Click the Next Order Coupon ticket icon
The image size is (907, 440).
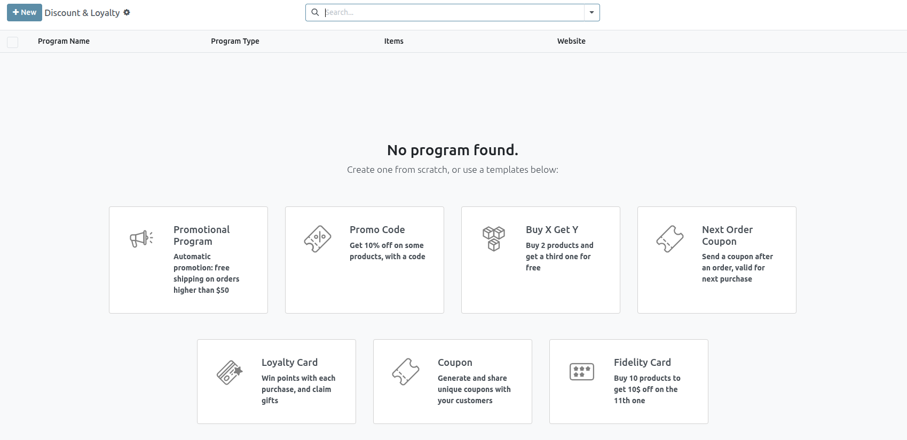point(669,238)
